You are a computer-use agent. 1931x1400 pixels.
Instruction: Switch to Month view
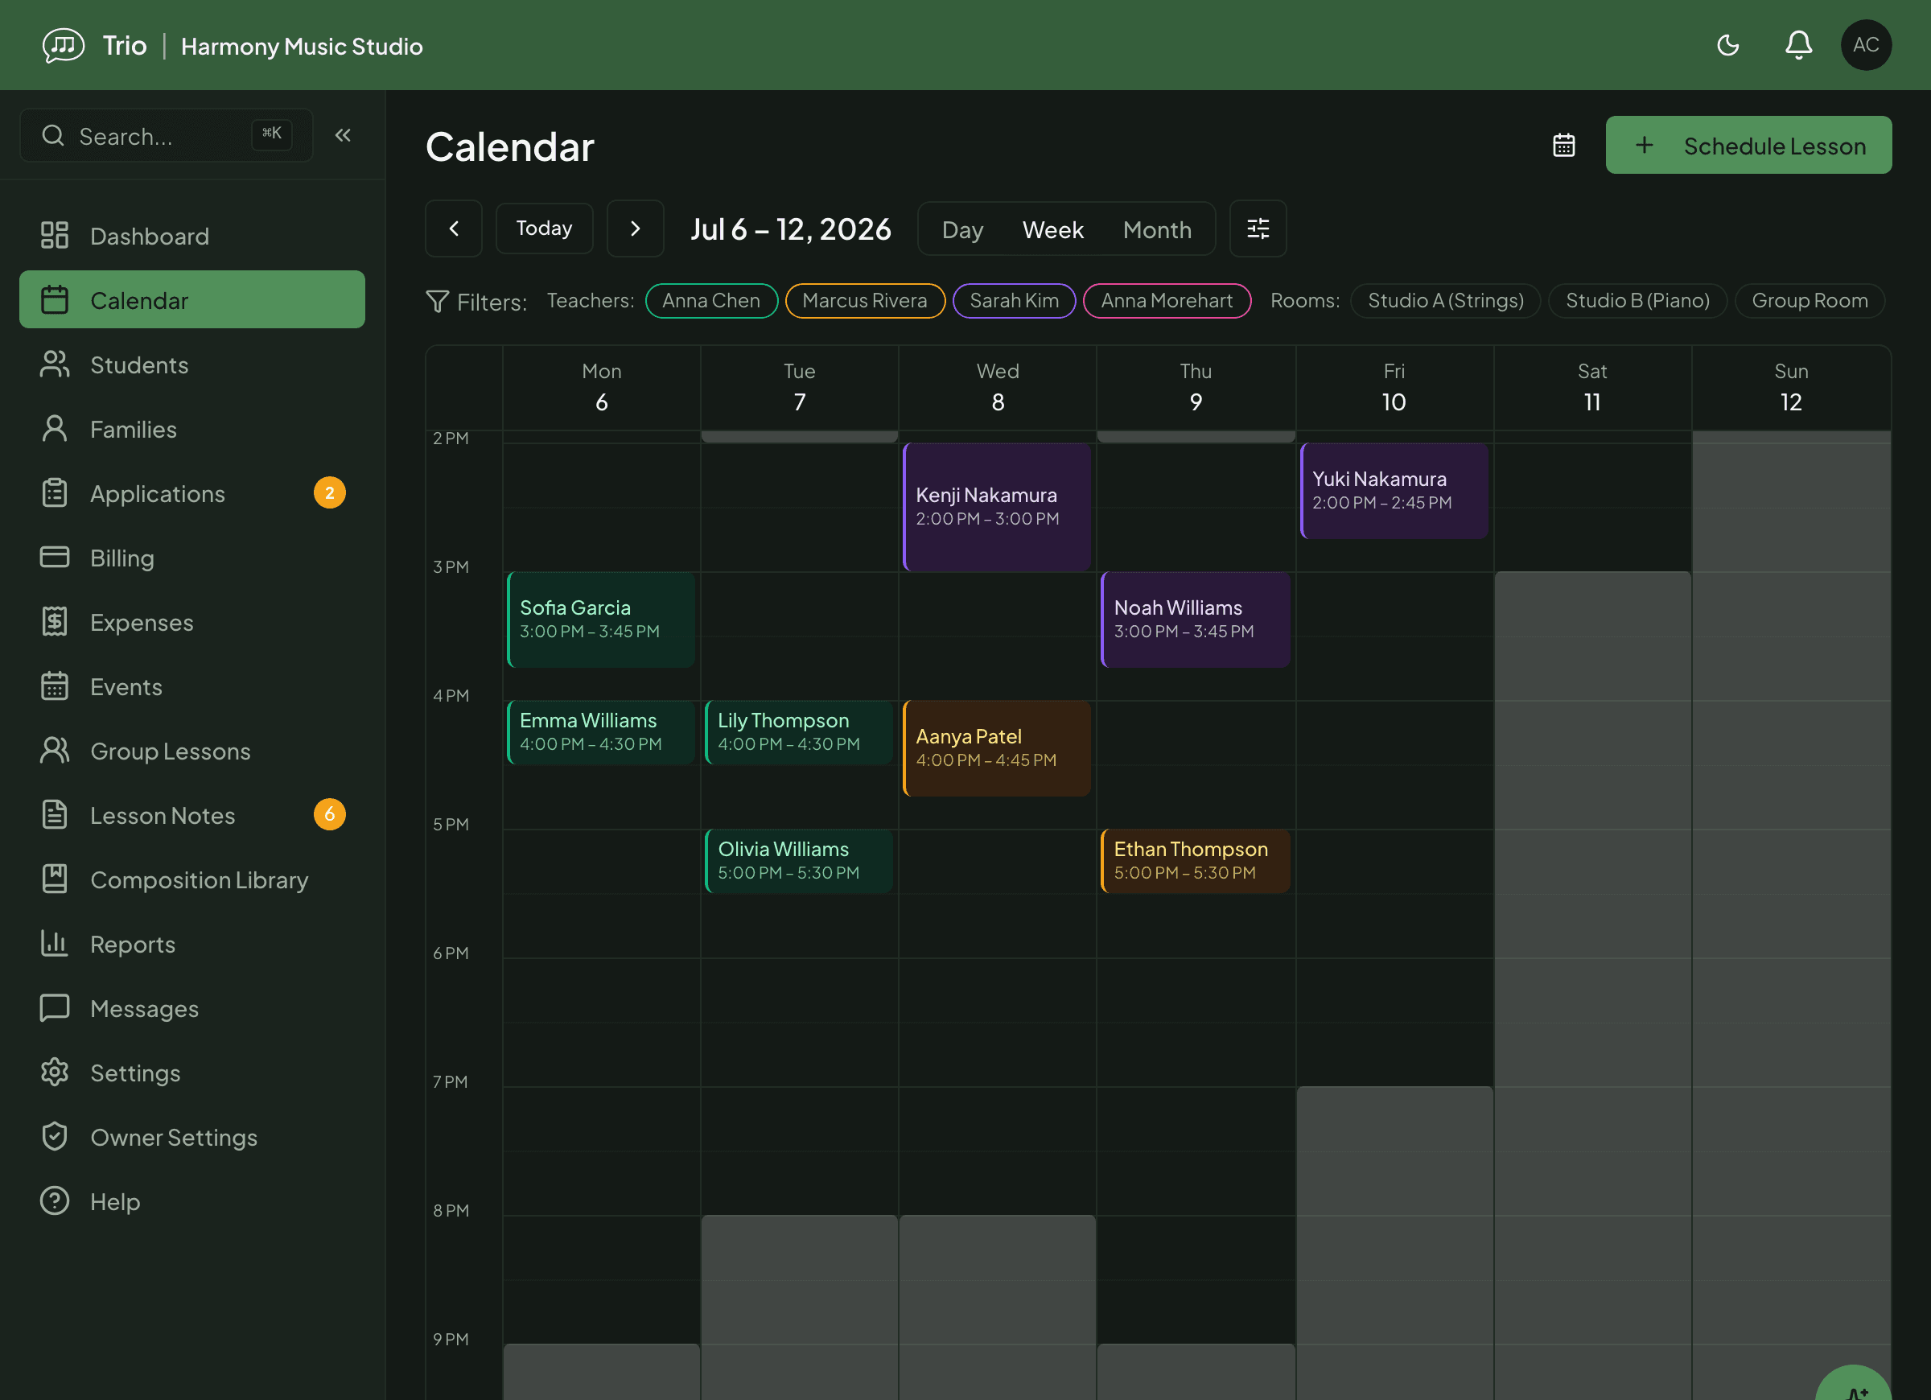pyautogui.click(x=1157, y=230)
